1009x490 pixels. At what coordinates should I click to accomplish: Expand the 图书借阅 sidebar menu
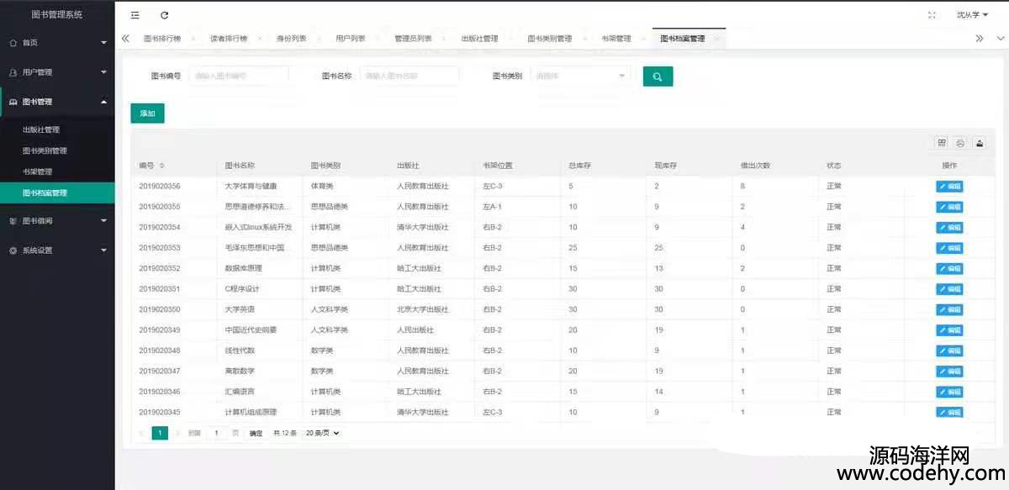57,221
